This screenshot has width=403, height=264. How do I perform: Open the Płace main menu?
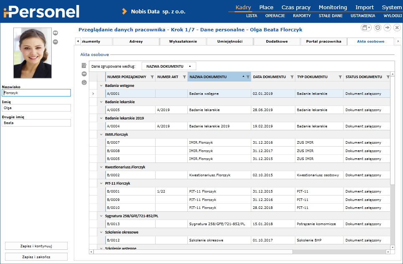click(x=266, y=7)
